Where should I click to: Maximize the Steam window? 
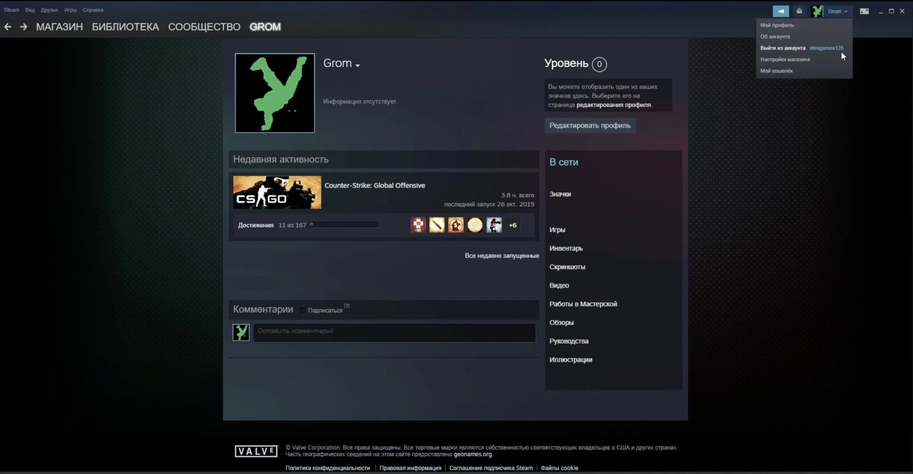pyautogui.click(x=892, y=11)
